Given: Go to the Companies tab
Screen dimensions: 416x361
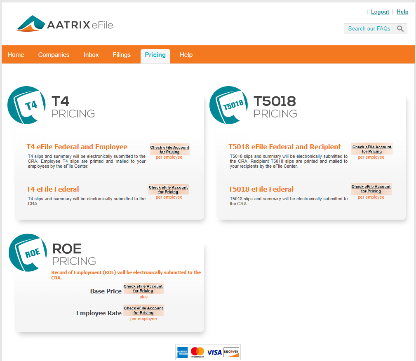Looking at the screenshot, I should coord(54,55).
